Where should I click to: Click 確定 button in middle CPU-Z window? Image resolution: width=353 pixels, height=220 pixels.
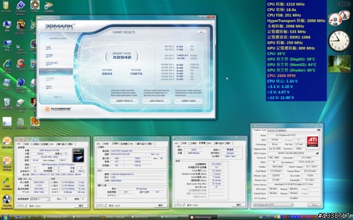tap(161, 205)
